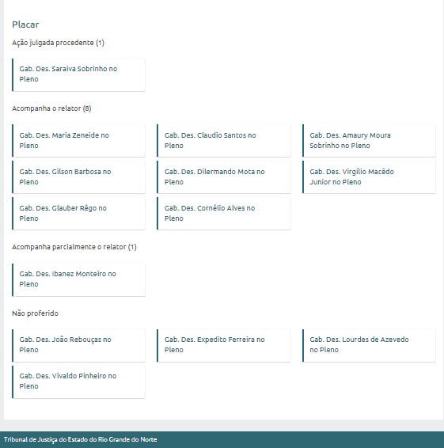Click the Gab. Des. Expedito Ferreira card
The width and height of the screenshot is (444, 448).
point(224,345)
